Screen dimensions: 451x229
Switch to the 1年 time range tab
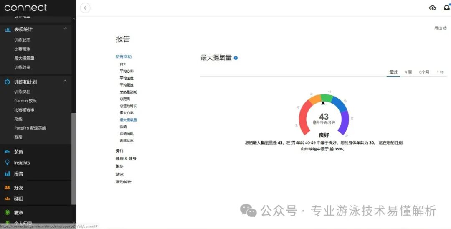coord(440,72)
